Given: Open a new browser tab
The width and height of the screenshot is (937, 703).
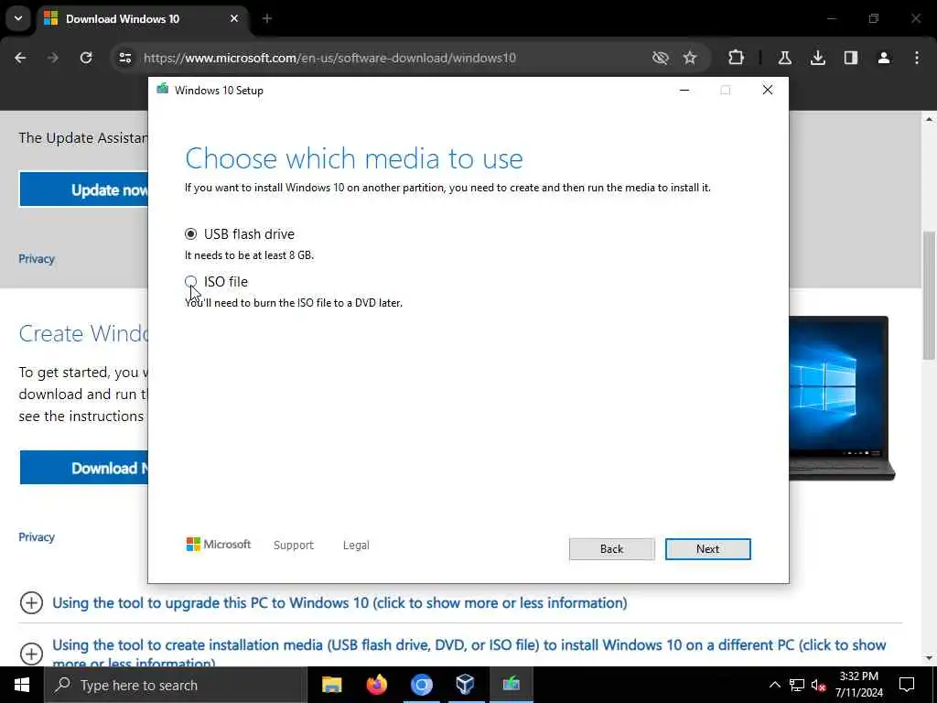Looking at the screenshot, I should pyautogui.click(x=267, y=18).
